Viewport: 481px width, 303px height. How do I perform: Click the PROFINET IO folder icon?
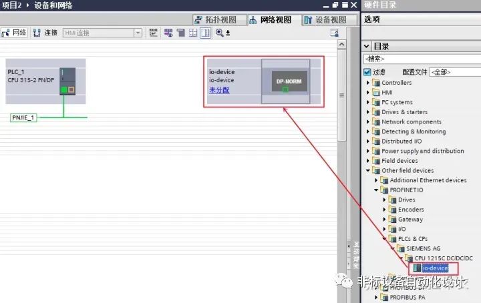(384, 190)
